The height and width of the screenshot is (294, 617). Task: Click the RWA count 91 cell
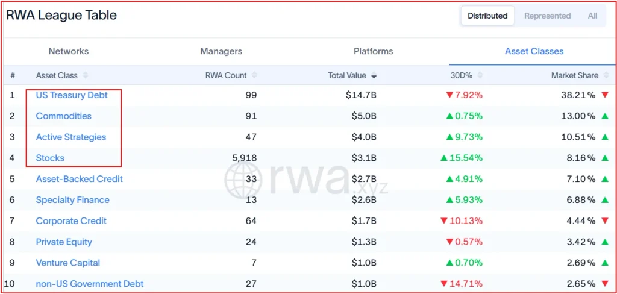pos(251,116)
